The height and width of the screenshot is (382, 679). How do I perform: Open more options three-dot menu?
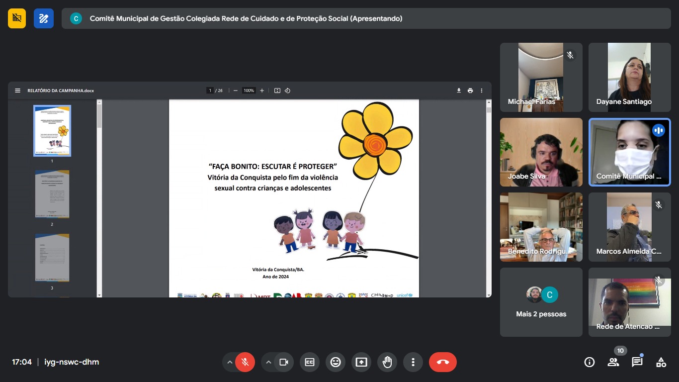pyautogui.click(x=413, y=362)
